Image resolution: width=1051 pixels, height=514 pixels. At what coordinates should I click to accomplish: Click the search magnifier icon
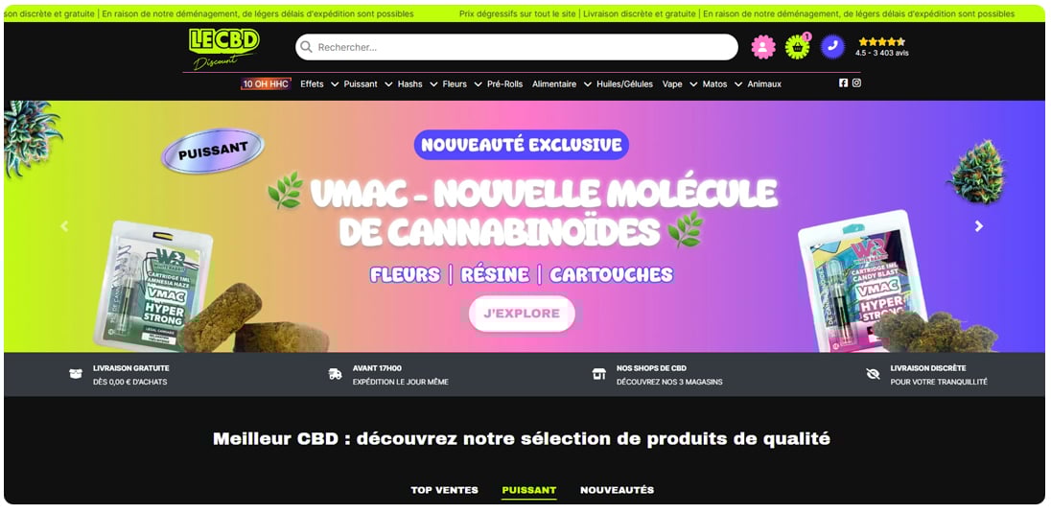306,48
